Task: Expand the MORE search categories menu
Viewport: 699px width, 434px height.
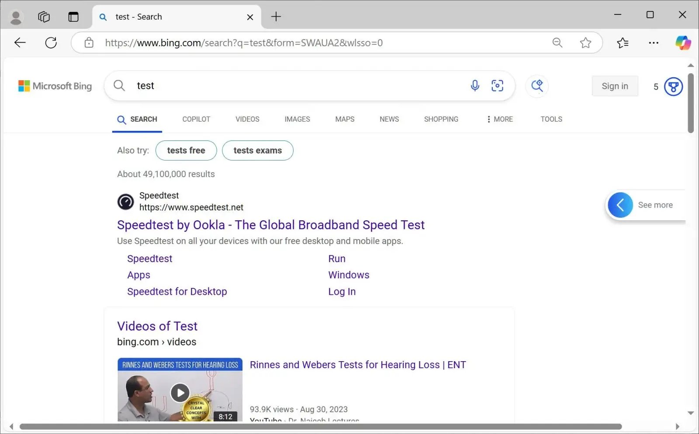Action: pos(499,119)
